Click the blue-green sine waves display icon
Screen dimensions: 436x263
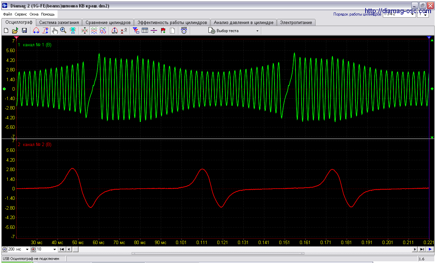pos(103,31)
